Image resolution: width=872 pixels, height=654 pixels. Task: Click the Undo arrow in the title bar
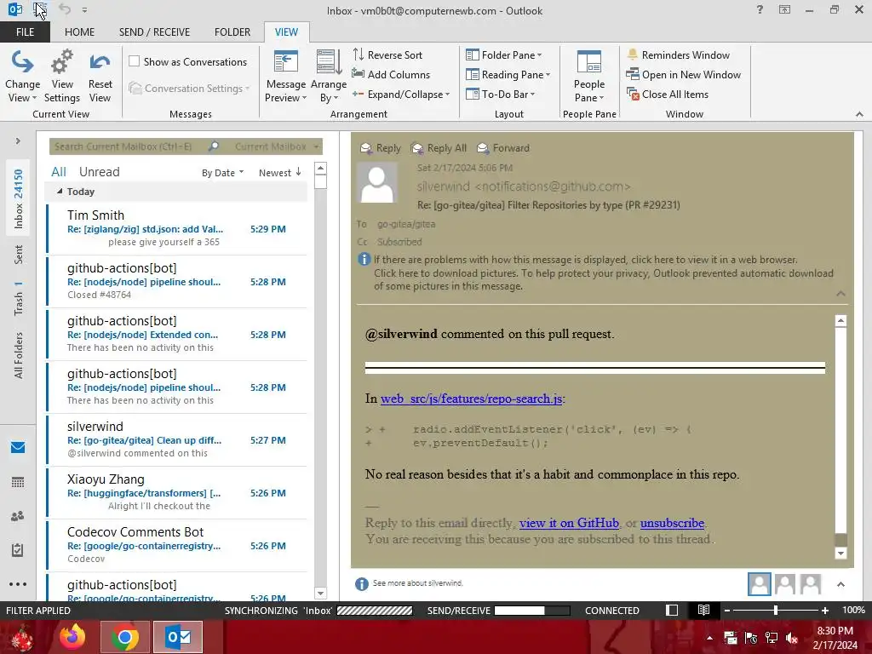65,9
